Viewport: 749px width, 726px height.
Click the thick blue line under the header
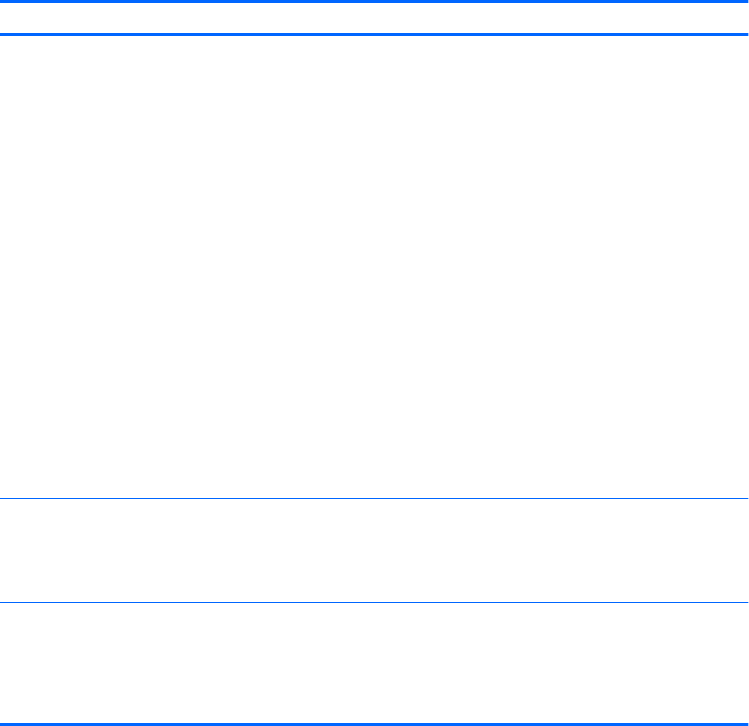374,34
